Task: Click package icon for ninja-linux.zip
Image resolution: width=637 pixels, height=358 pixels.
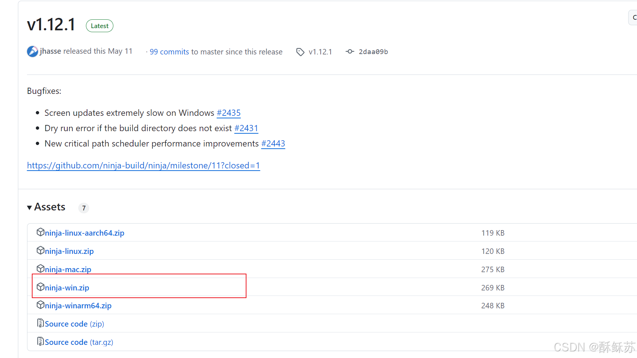Action: click(x=41, y=251)
